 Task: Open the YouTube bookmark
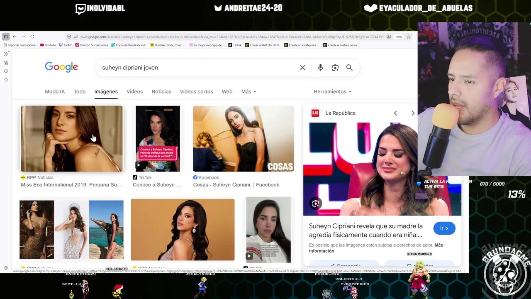tap(48, 45)
